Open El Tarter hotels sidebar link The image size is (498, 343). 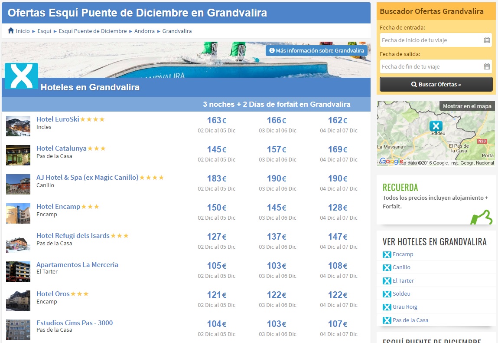pyautogui.click(x=403, y=280)
